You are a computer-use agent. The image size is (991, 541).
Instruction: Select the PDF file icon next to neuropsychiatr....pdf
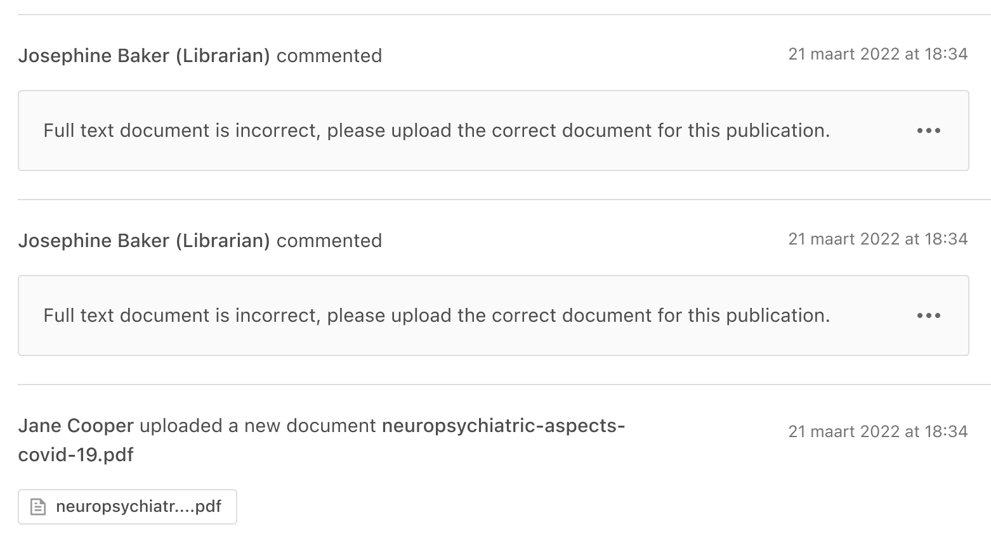click(37, 506)
